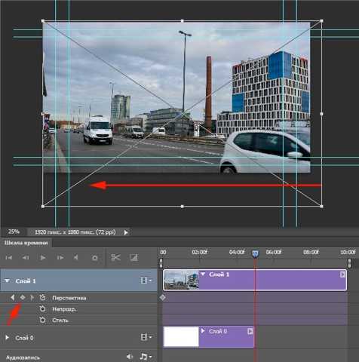The width and height of the screenshot is (359, 362).
Task: Click the blue playhead marker
Action: (255, 253)
